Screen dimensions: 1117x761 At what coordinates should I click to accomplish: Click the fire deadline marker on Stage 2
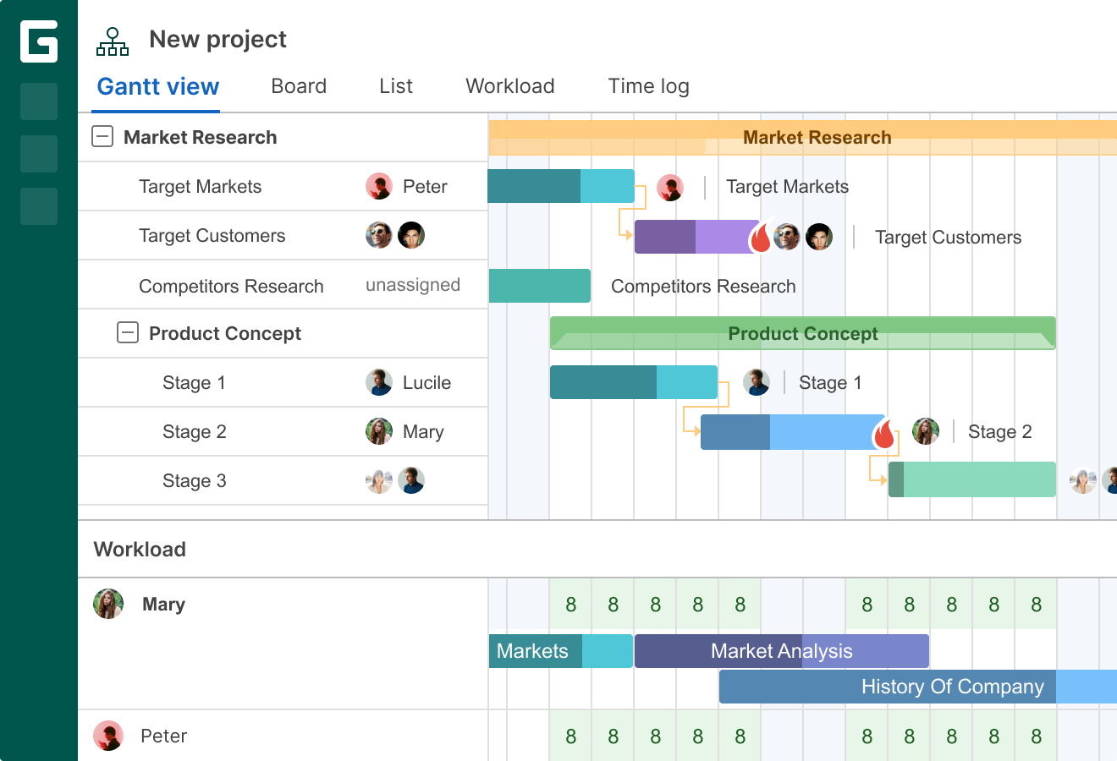(883, 434)
